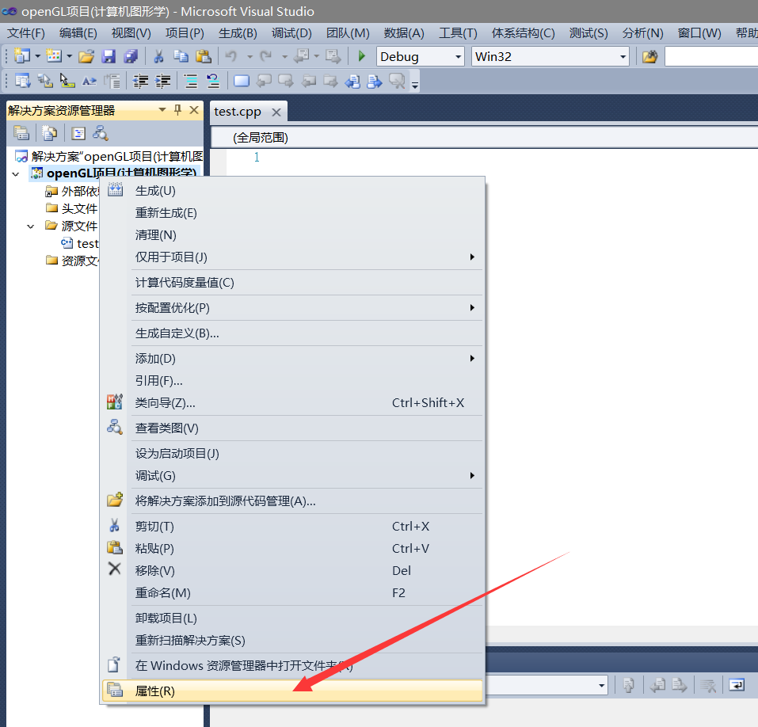Toggle the auto-hide pin on Solution Explorer
Viewport: 758px width, 727px height.
point(178,110)
